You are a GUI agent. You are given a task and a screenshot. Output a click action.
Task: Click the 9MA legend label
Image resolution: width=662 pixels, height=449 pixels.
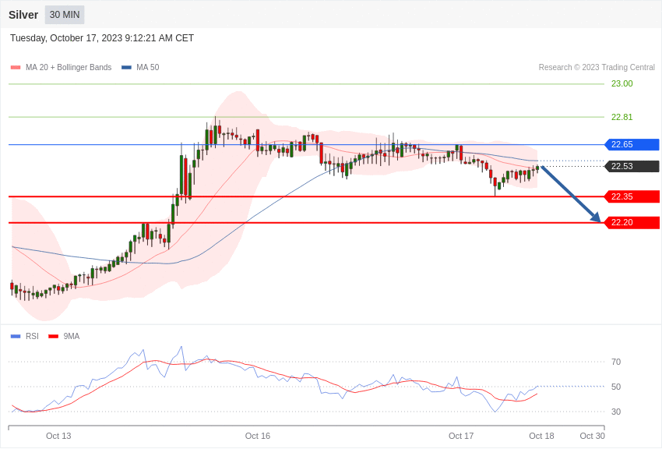[72, 337]
